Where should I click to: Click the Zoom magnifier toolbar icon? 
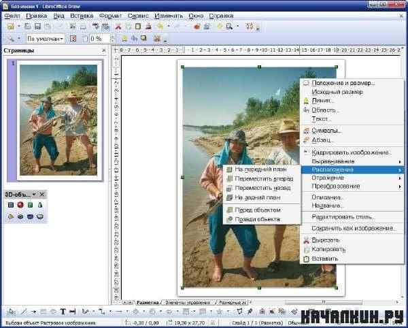[x=229, y=27]
